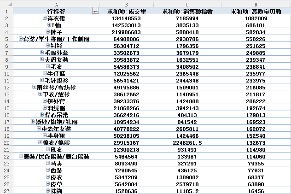
Task: Click the 求和项:成交量 header cell
Action: pos(127,11)
